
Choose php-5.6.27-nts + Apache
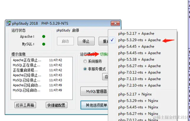[x=142, y=66]
